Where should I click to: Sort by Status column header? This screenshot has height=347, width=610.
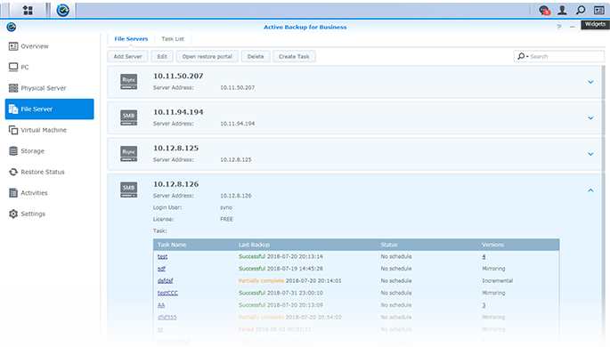point(389,245)
